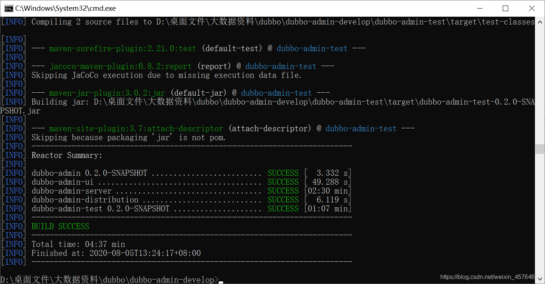Click 'jacoco-maven-plugin:0.8.2:report' text
The height and width of the screenshot is (284, 545).
click(121, 66)
